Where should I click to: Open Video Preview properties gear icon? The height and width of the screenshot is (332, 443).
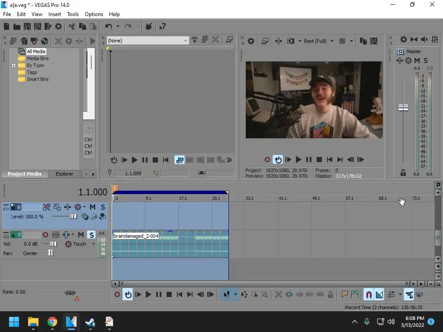(x=251, y=41)
